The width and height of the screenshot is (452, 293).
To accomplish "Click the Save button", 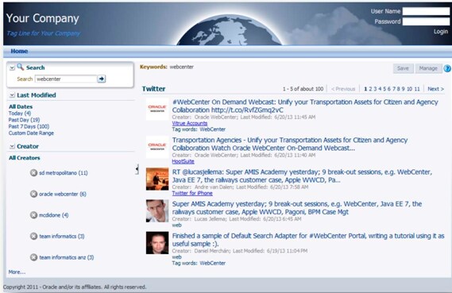I will click(x=403, y=68).
